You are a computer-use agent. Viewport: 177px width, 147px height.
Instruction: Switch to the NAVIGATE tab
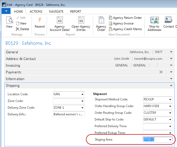pyautogui.click(x=56, y=12)
